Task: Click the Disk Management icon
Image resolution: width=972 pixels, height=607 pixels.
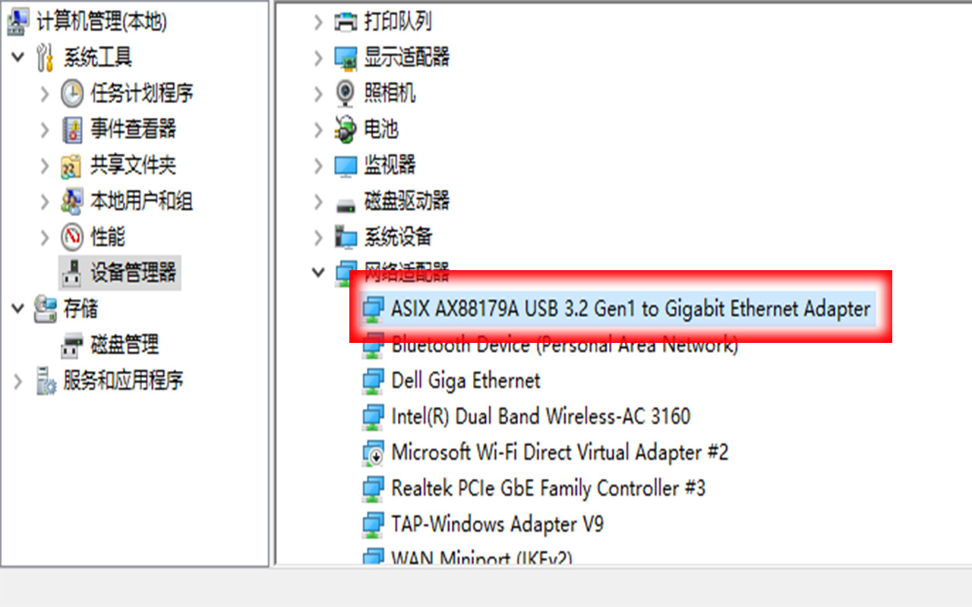Action: coord(72,345)
